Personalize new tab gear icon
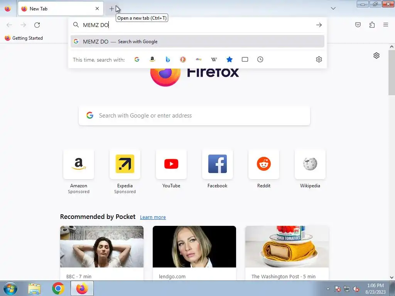The image size is (395, 296). 376,55
